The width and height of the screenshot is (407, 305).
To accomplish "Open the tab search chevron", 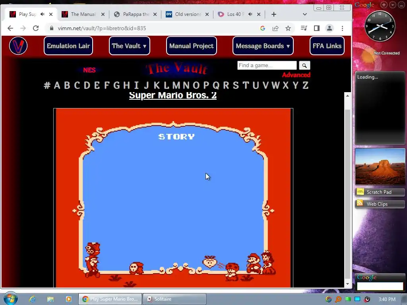I will coord(305,14).
